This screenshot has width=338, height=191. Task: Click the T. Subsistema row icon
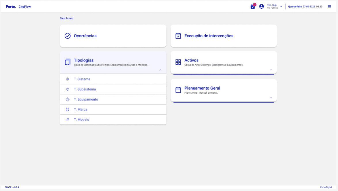point(68,89)
